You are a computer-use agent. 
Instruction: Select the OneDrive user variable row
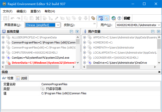(x=120, y=63)
